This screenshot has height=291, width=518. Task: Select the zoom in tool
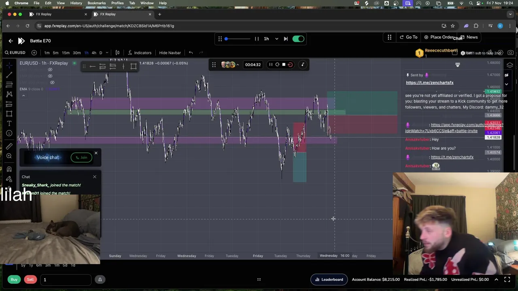(9, 156)
